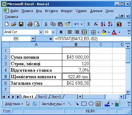
Task: Expand the Name Box B5 dropdown
Action: click(x=33, y=39)
